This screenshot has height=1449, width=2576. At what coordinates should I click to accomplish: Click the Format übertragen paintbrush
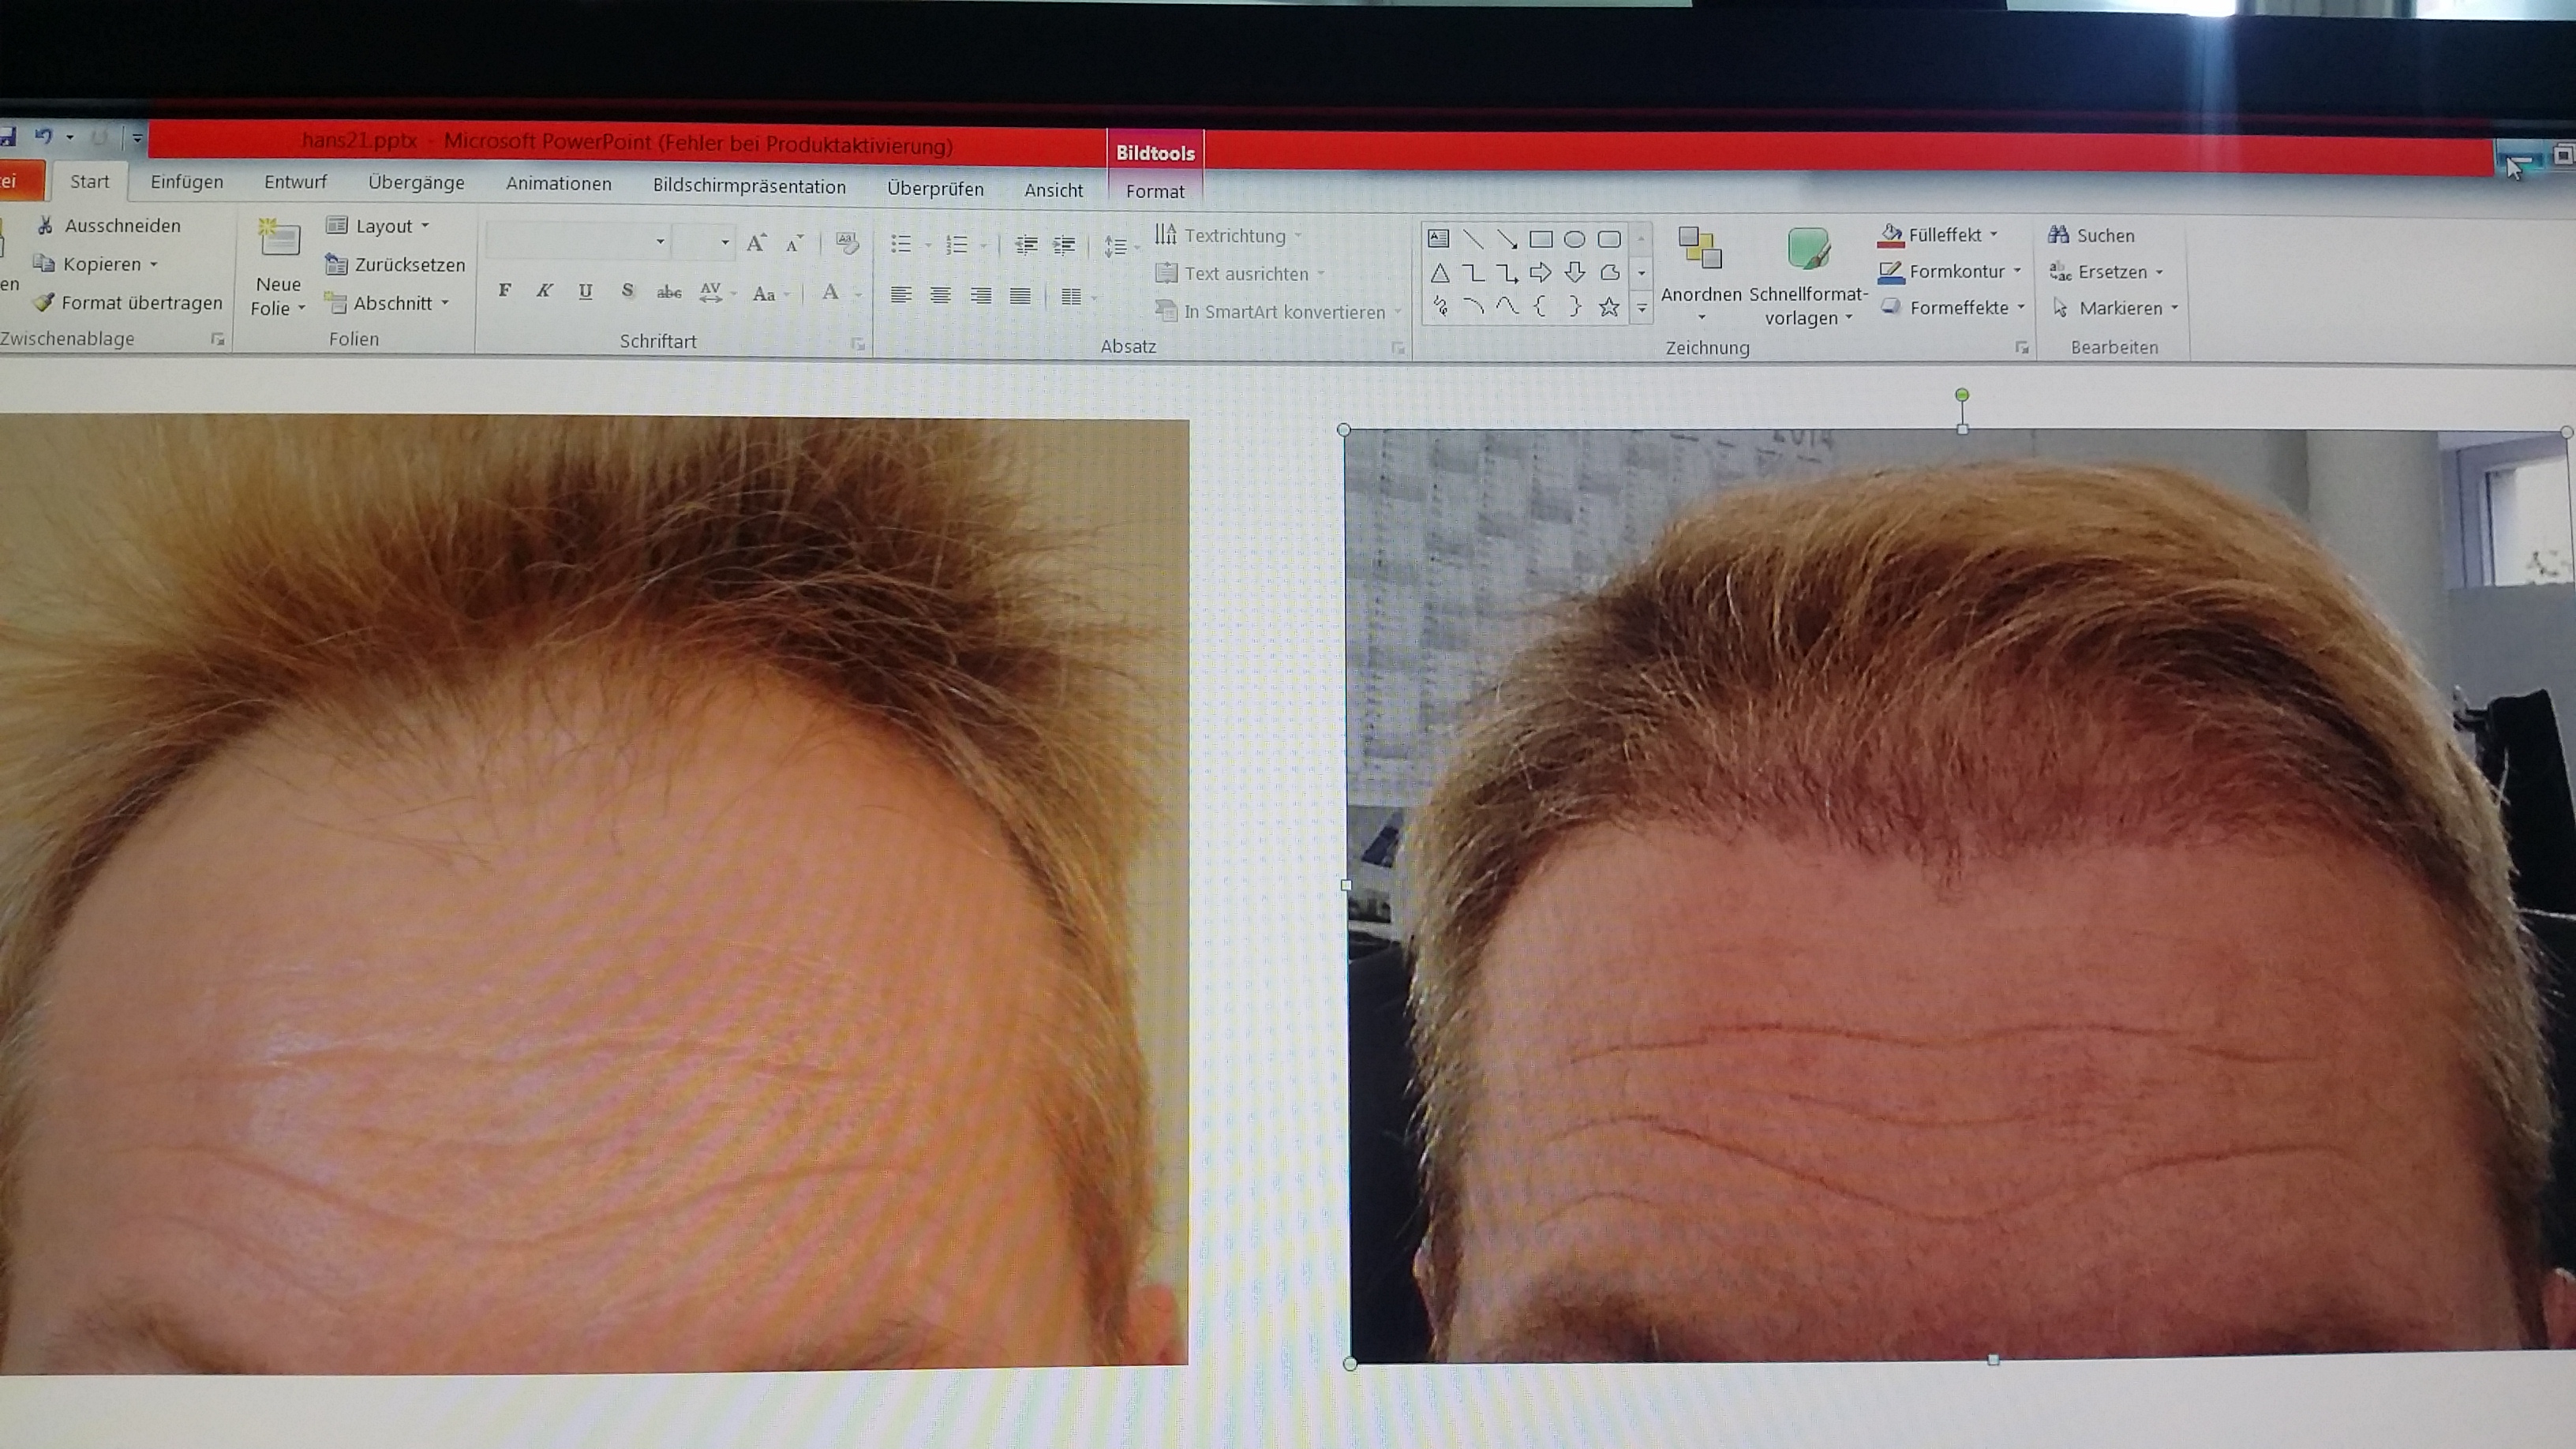click(x=43, y=302)
